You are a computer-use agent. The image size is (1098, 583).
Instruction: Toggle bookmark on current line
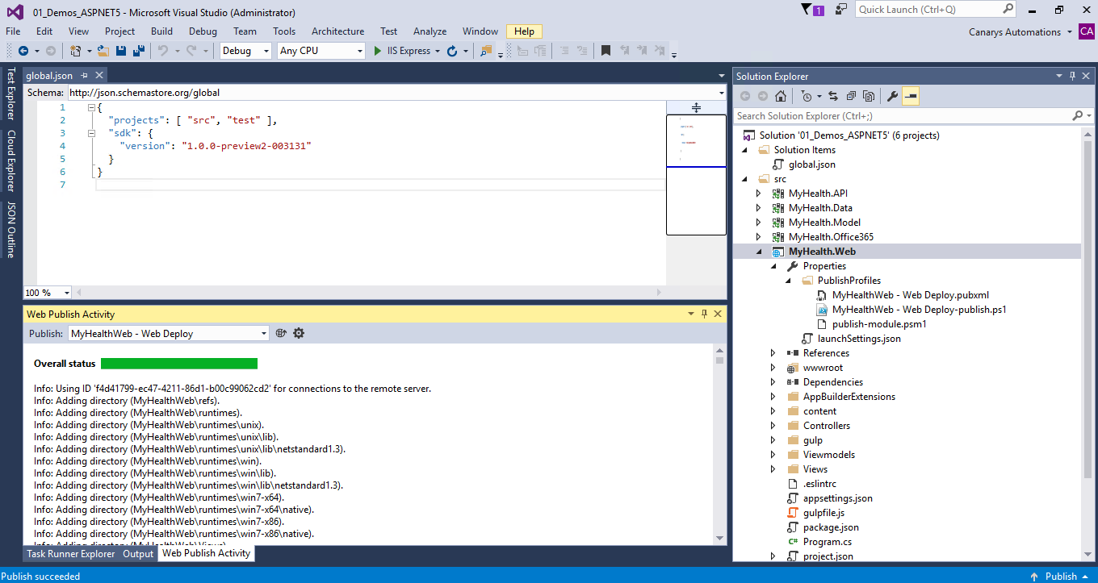tap(606, 51)
